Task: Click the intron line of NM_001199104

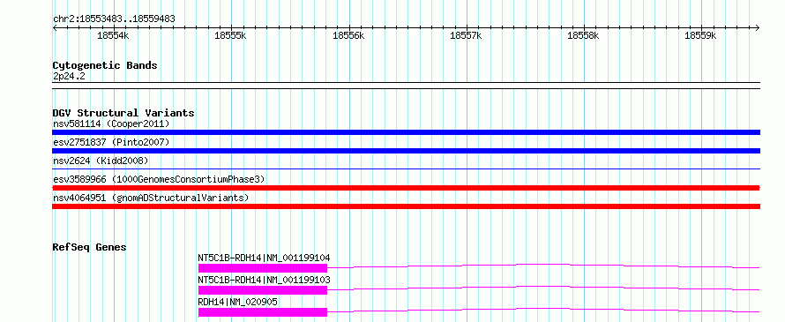Action: pos(543,266)
